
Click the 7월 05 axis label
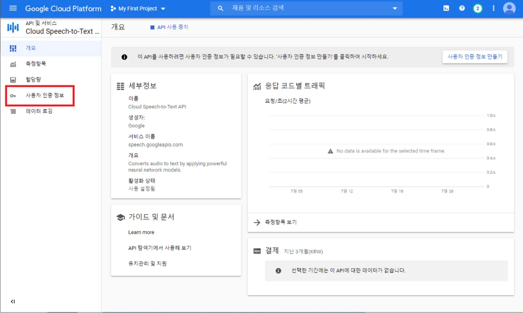pyautogui.click(x=297, y=191)
